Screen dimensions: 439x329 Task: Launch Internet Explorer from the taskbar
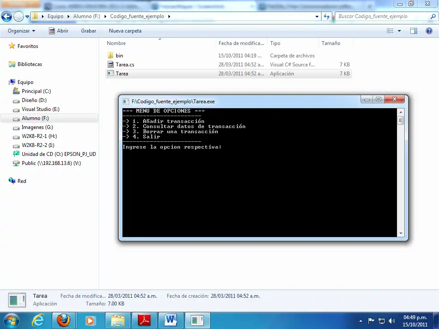38,320
